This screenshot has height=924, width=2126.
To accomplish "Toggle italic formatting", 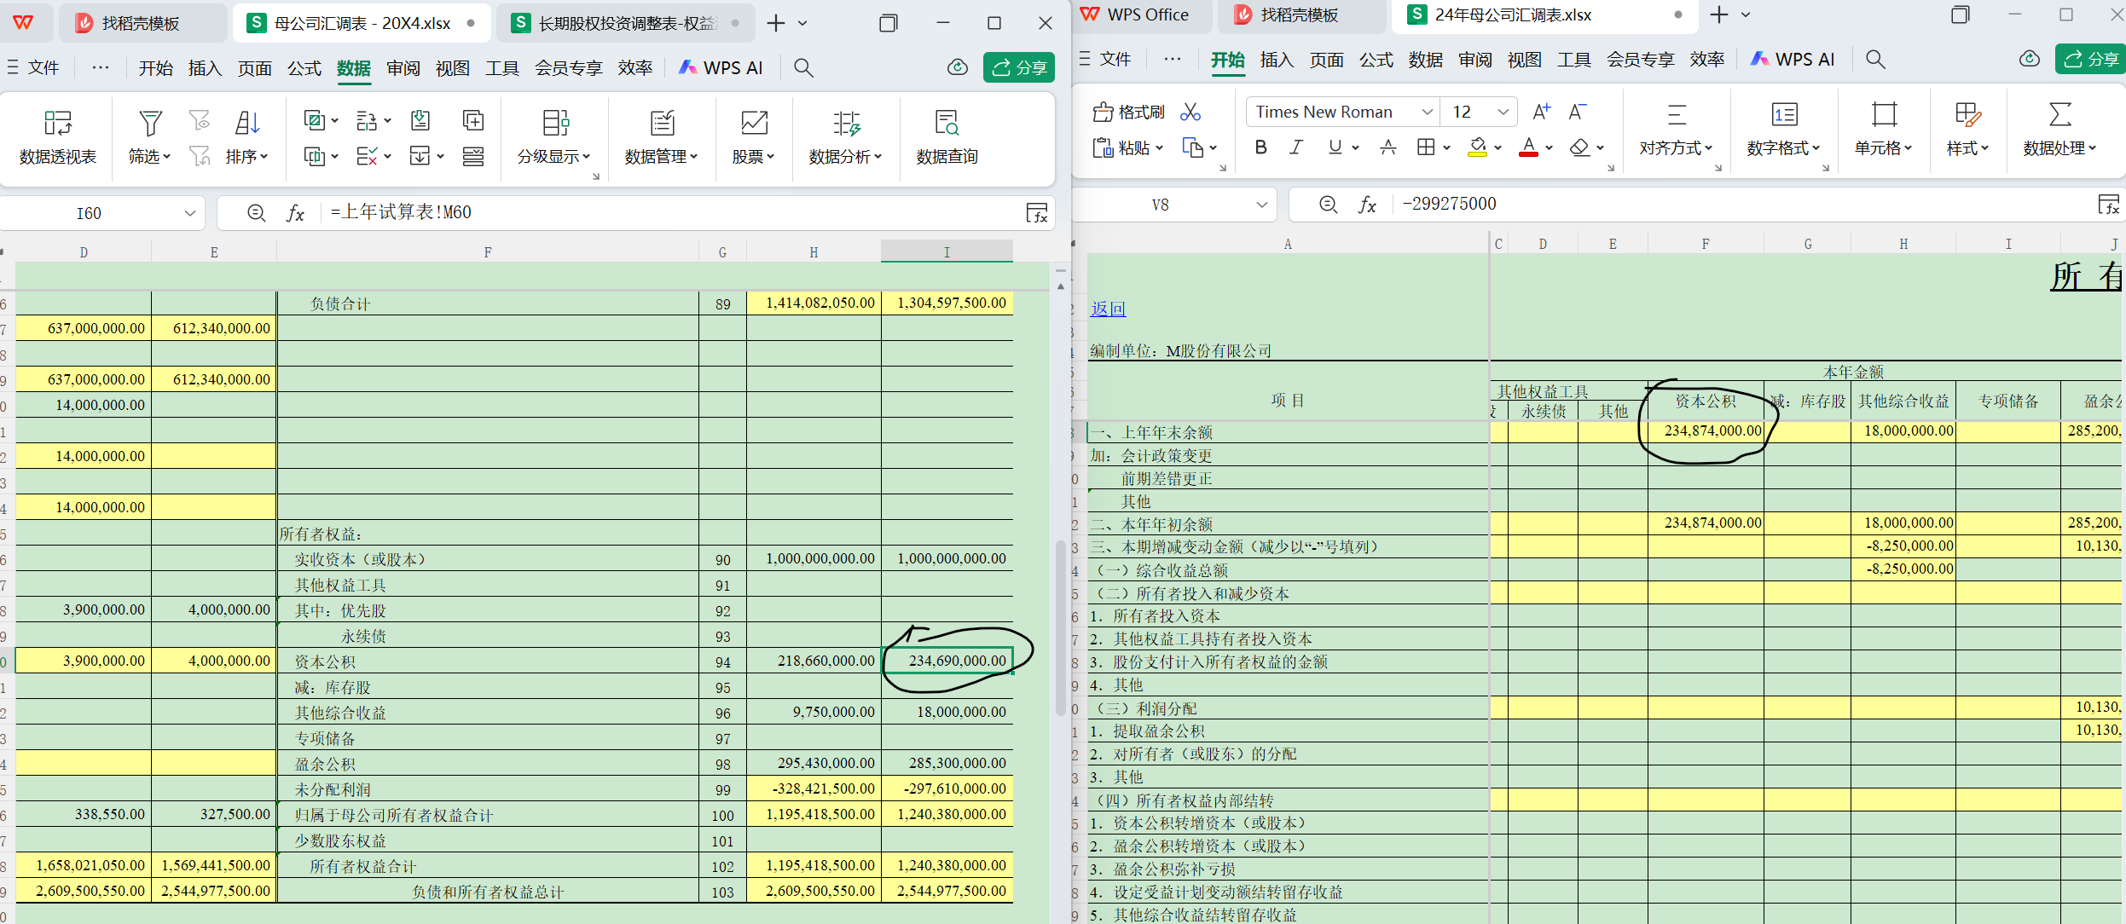I will (x=1295, y=147).
